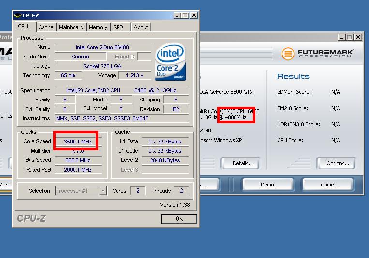
Task: Click the Stepping value 6
Action: pyautogui.click(x=176, y=100)
